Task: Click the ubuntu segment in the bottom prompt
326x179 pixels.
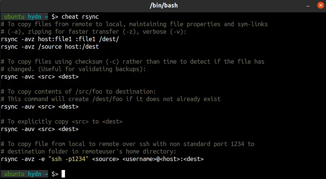Action: (x=14, y=174)
